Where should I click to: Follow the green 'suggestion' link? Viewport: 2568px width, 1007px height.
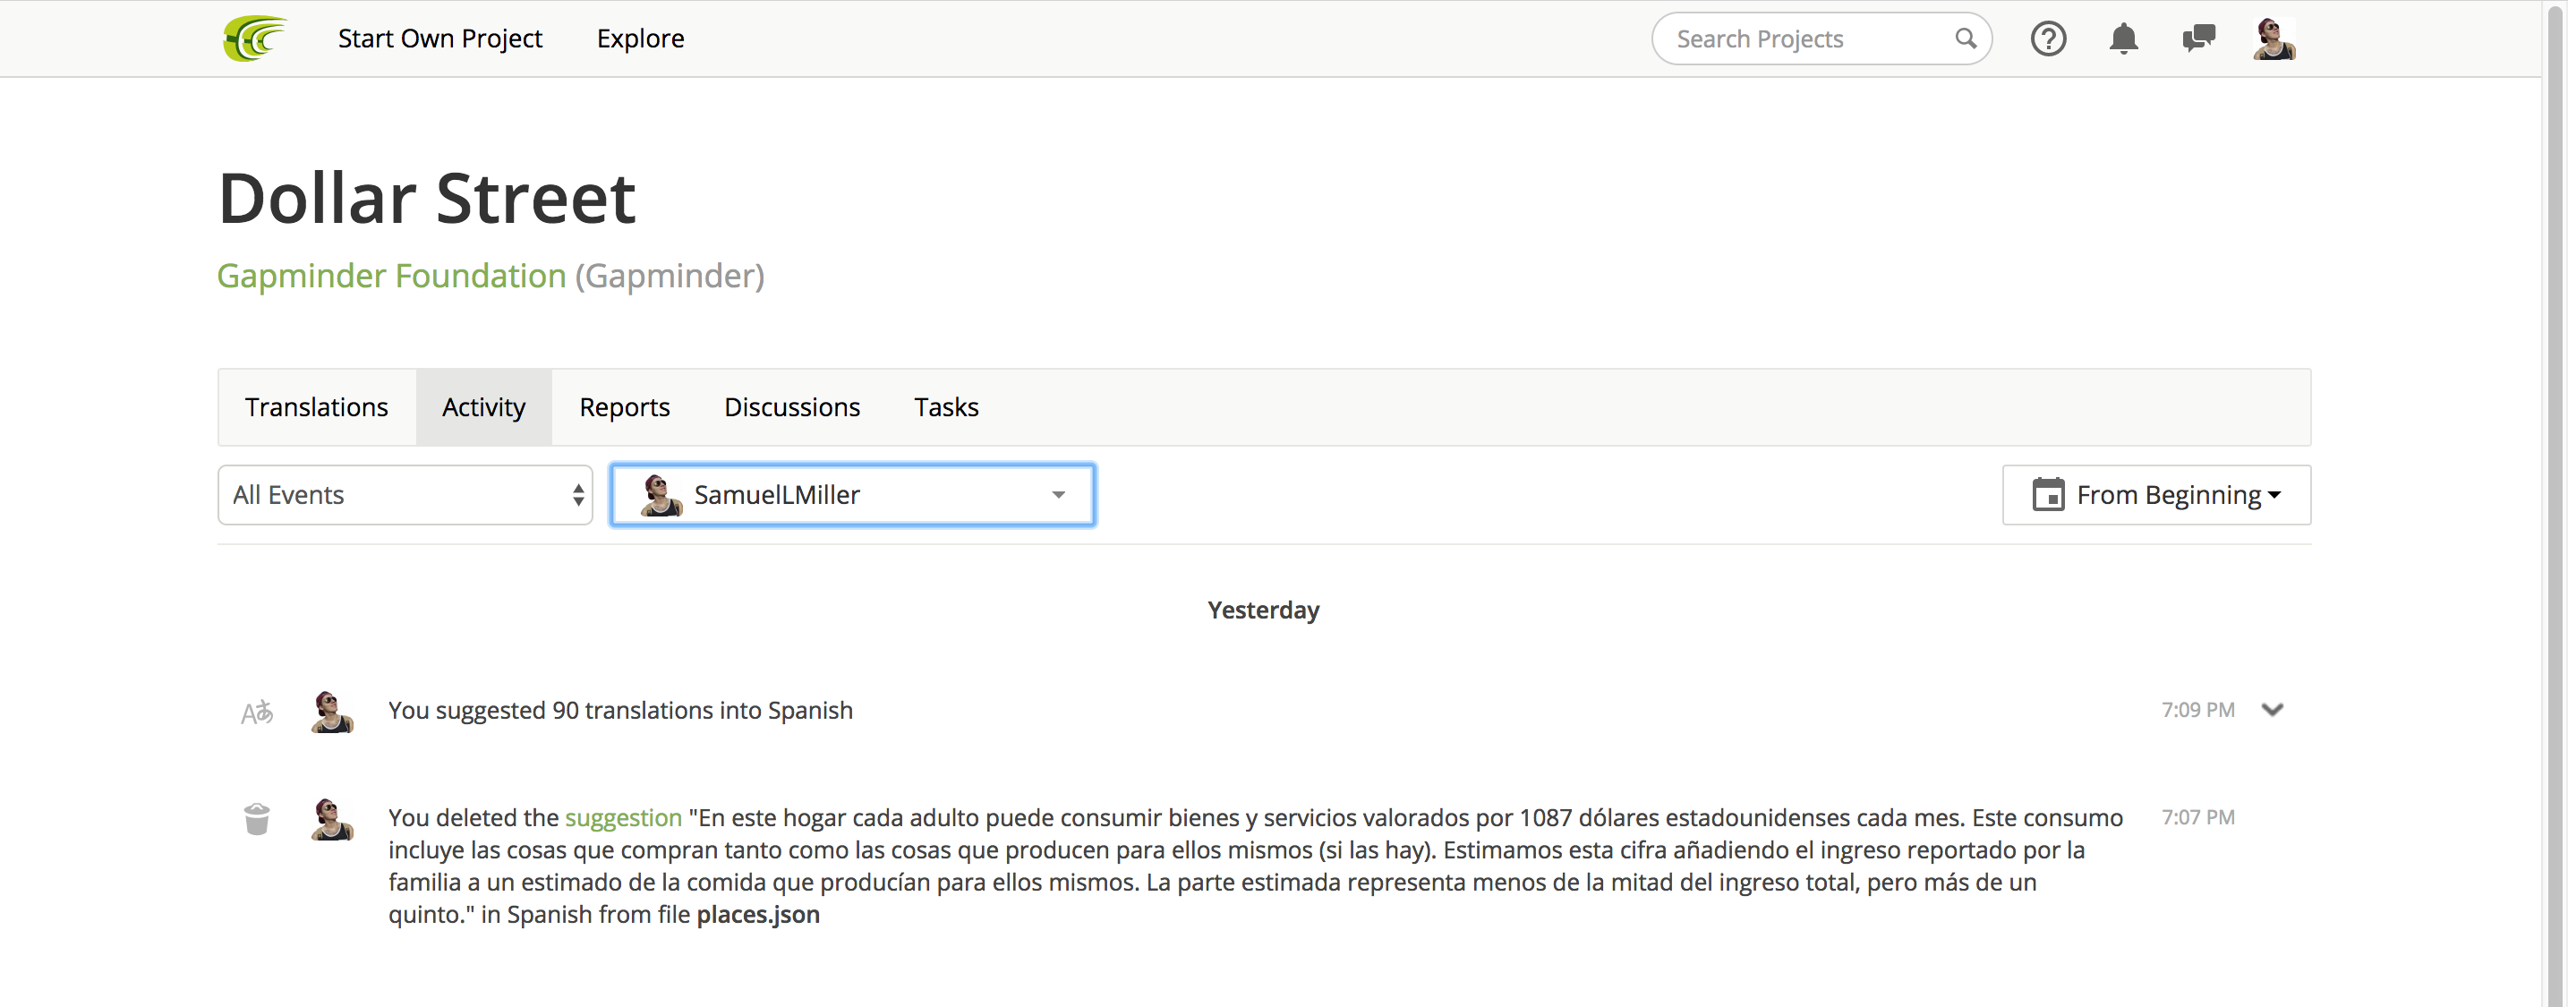(623, 817)
